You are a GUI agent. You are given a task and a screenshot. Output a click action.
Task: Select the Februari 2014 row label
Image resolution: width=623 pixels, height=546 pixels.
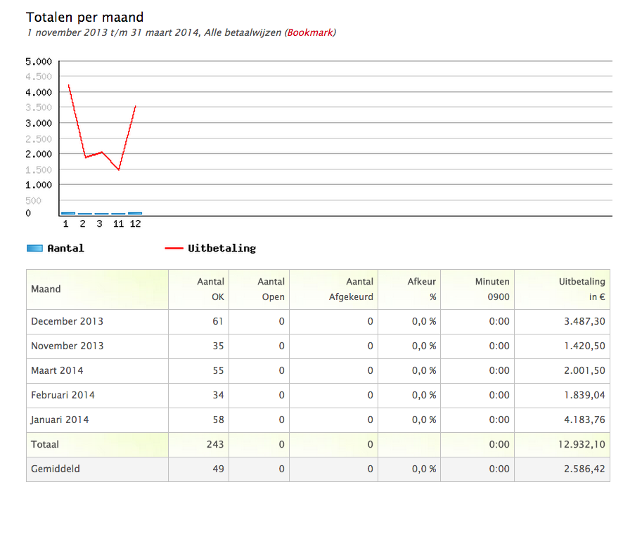point(63,395)
